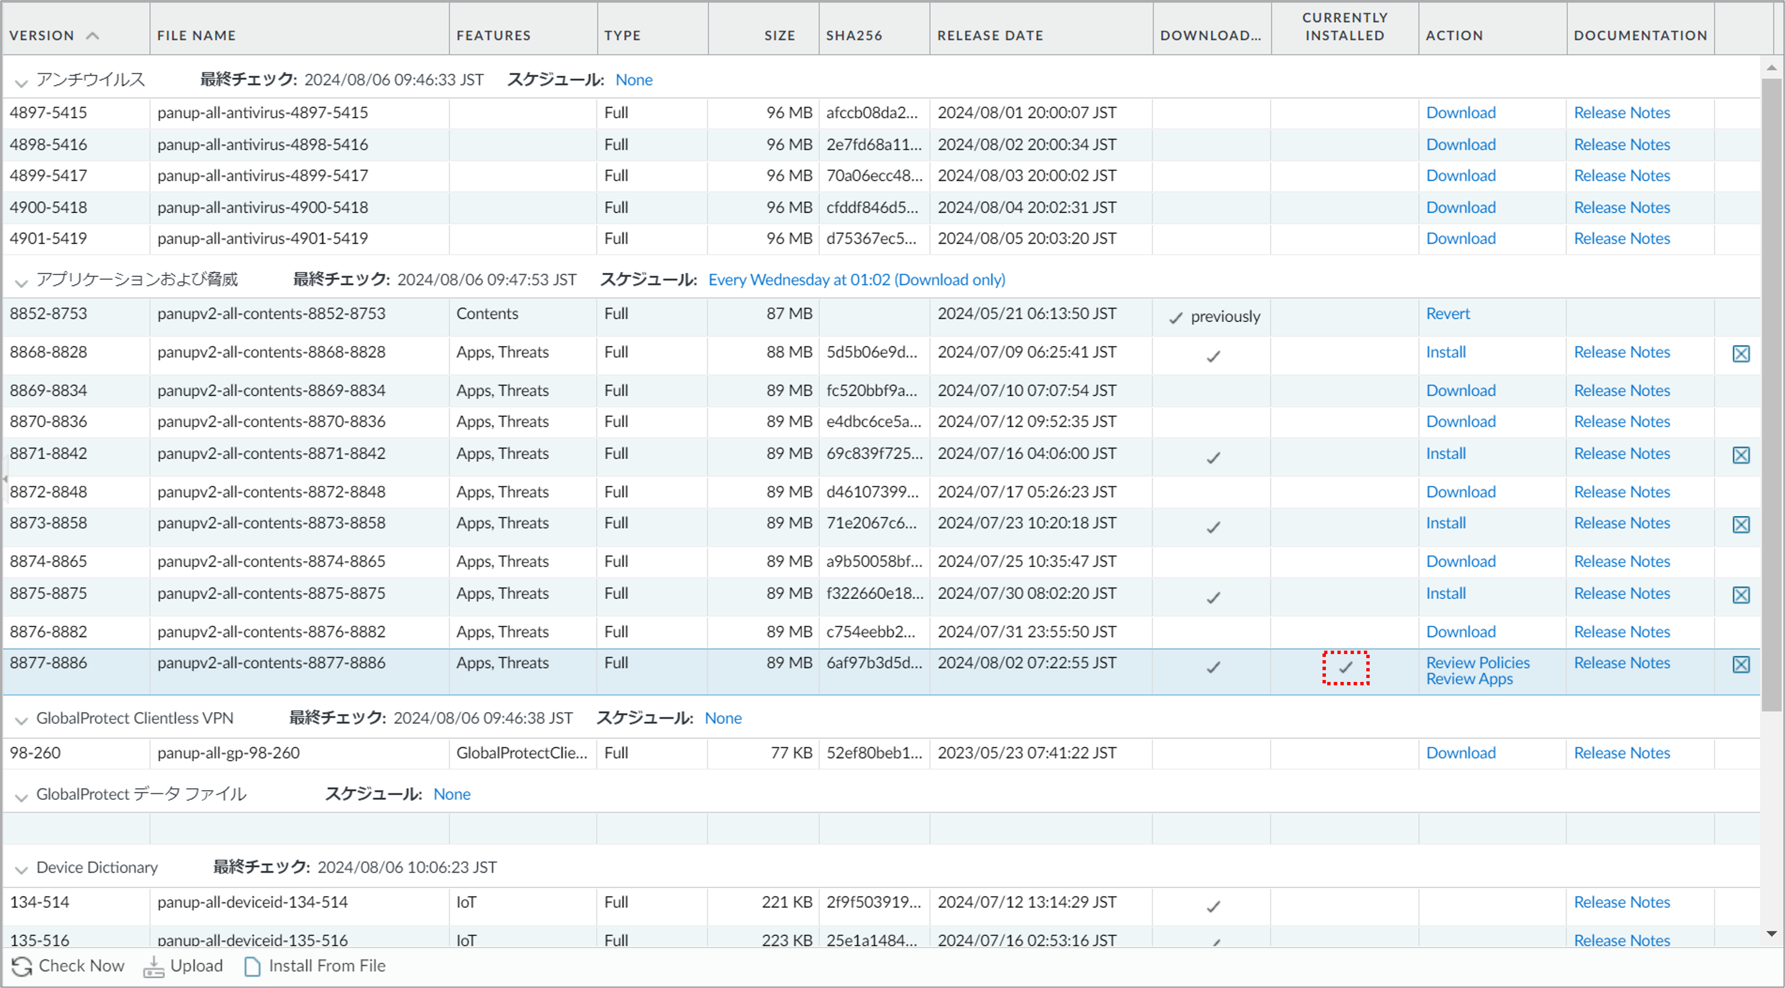Collapse the アプリケーションおよび脅威 section
Screen dimensions: 1785x988
coord(22,282)
